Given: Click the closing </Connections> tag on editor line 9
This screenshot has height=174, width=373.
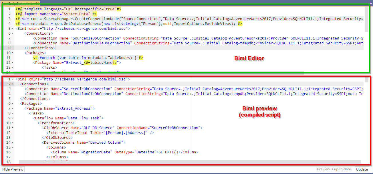Looking at the screenshot, I should coord(40,48).
